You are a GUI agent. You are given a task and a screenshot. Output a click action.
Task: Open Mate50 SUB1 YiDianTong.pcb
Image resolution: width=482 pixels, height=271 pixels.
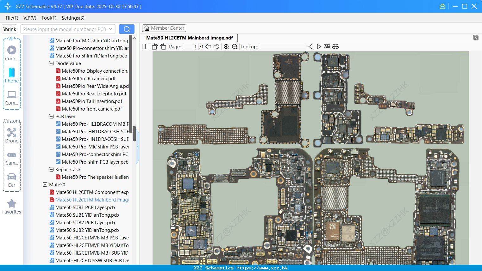click(84, 215)
